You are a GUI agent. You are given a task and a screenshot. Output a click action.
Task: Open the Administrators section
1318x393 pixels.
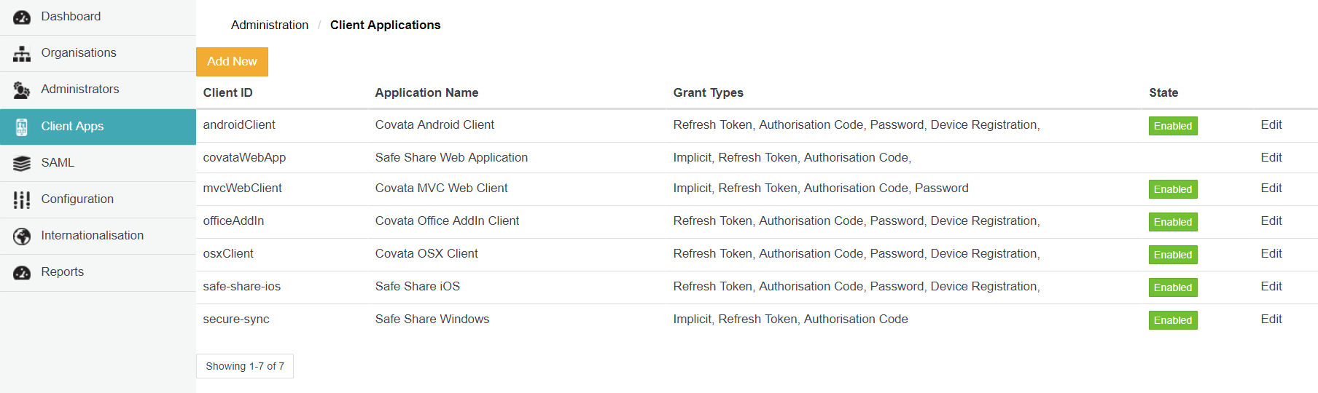coord(98,90)
